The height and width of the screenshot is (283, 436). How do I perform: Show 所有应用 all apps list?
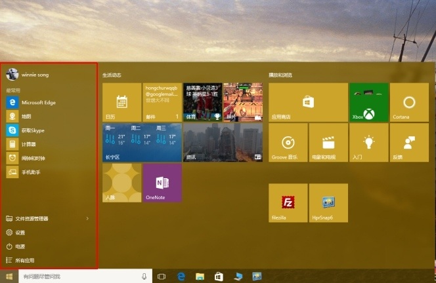click(20, 260)
